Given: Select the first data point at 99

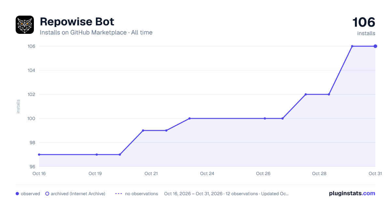Looking at the screenshot, I should 143,130.
